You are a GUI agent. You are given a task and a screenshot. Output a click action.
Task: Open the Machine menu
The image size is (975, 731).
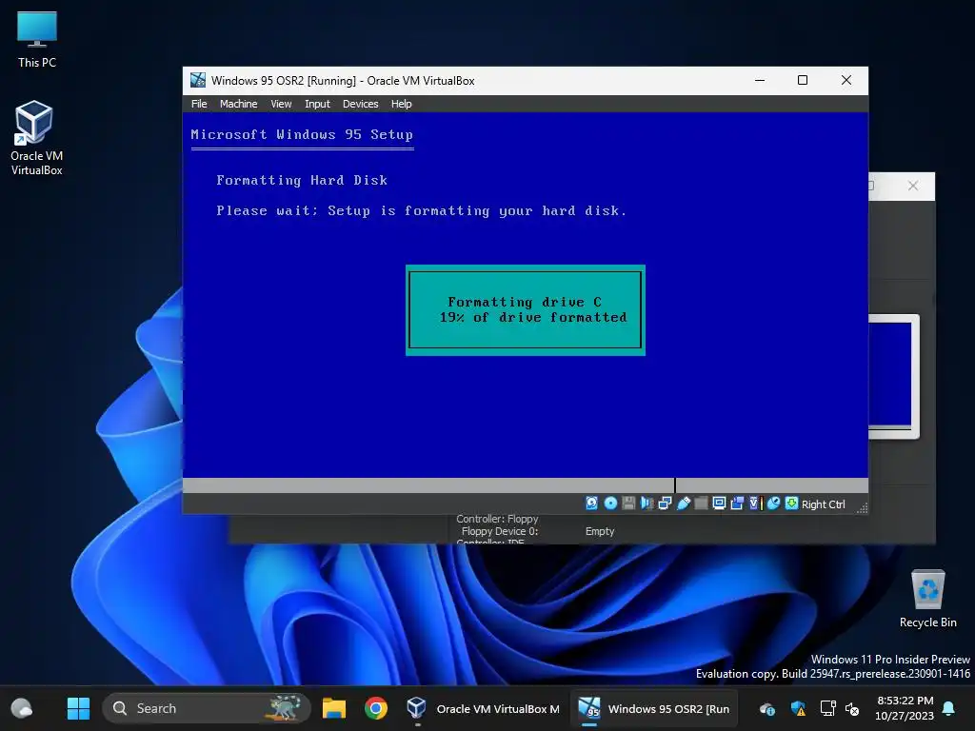click(x=238, y=104)
